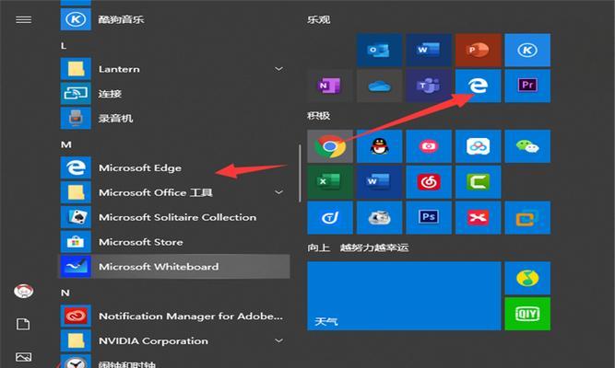Screen dimensions: 615x368
Task: Open Word tile next to Outlook
Action: pos(429,50)
